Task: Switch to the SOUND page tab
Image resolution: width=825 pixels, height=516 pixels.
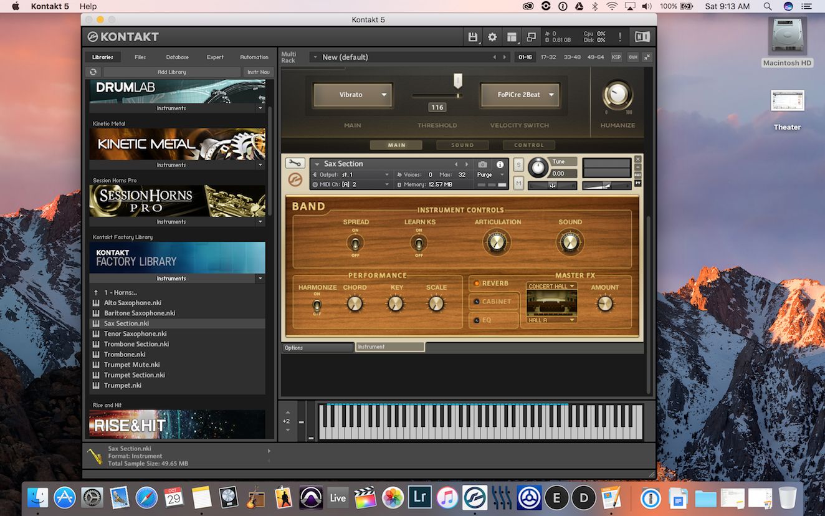Action: tap(462, 145)
